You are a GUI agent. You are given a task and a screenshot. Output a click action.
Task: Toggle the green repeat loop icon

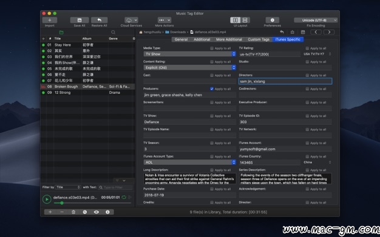pos(124,198)
